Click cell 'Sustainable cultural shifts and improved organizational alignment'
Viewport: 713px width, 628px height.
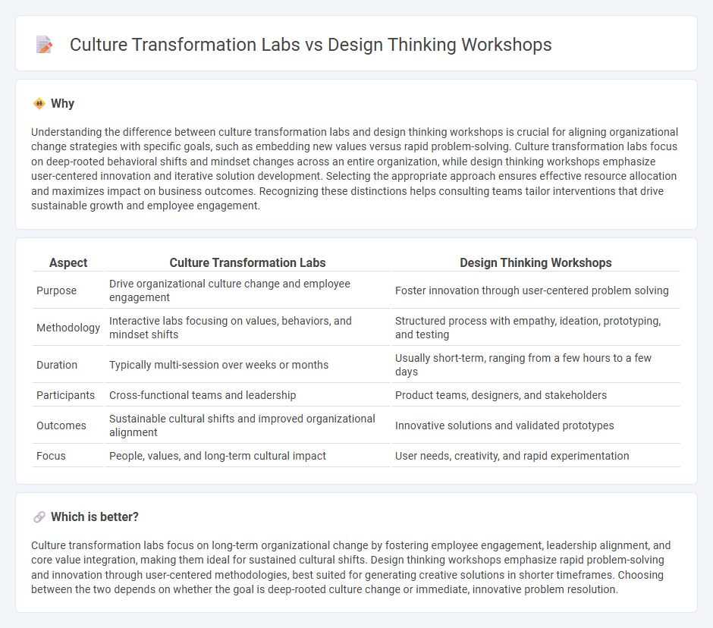click(247, 425)
